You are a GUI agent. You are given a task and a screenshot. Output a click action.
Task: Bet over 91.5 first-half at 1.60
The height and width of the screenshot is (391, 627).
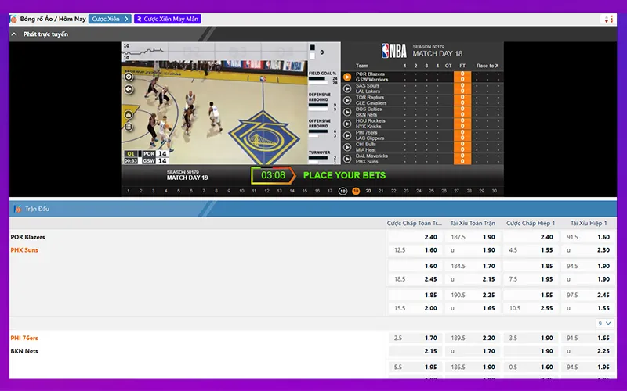click(x=589, y=237)
